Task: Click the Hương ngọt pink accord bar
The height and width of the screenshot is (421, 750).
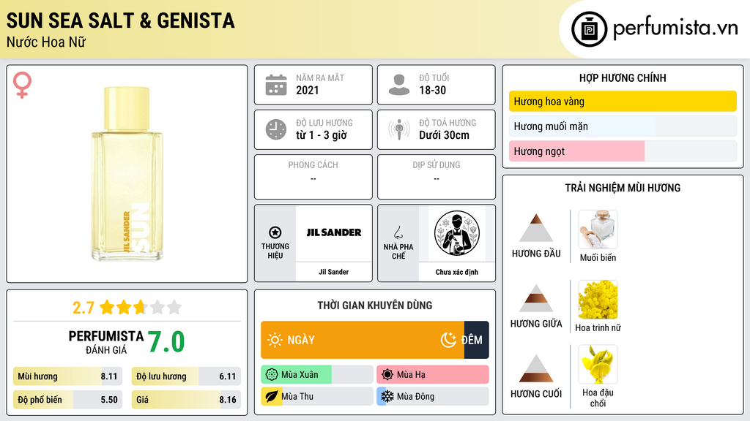Action: coord(623,151)
